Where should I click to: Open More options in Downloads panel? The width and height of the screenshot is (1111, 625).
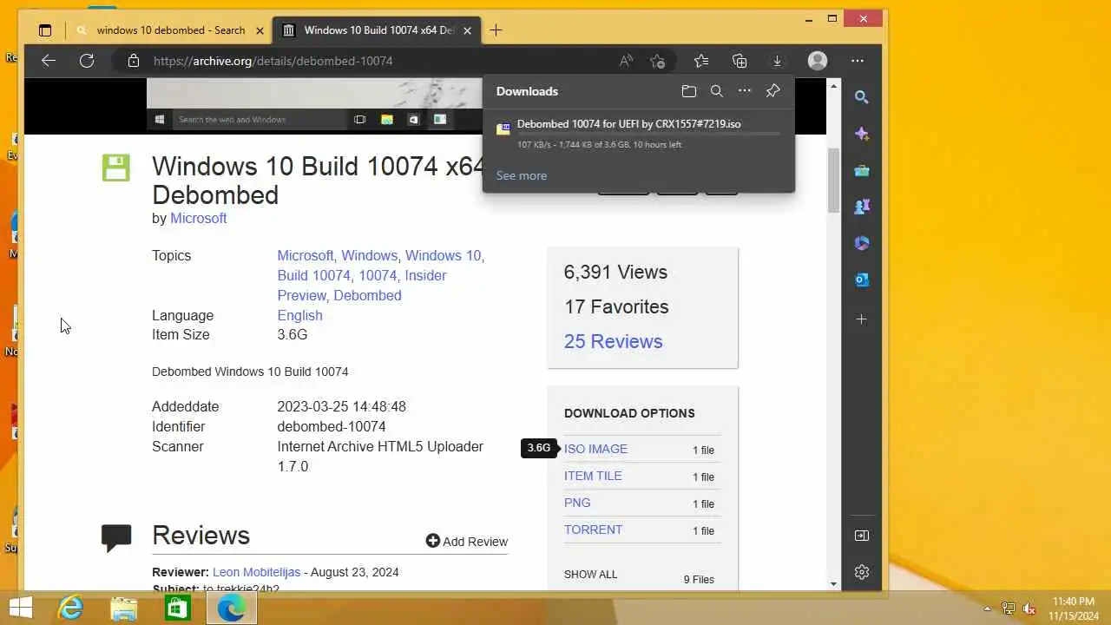pos(745,91)
